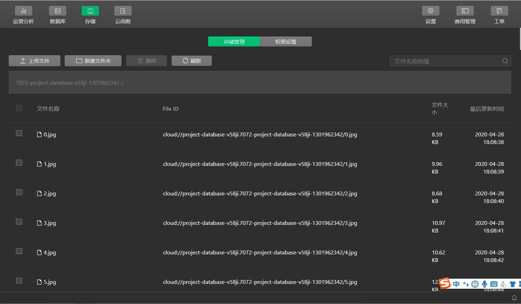The height and width of the screenshot is (304, 521).
Task: Click the File ID ending in /2.jpg
Action: click(x=260, y=194)
